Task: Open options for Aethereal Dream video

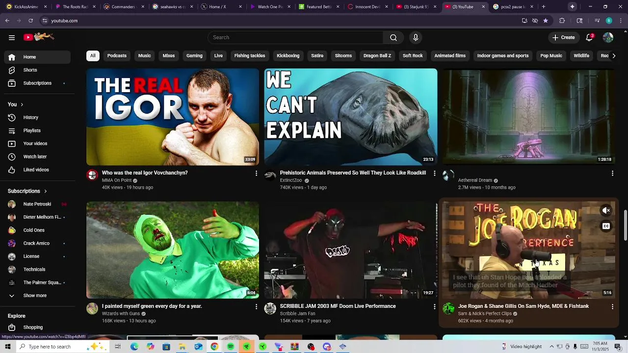Action: point(612,173)
